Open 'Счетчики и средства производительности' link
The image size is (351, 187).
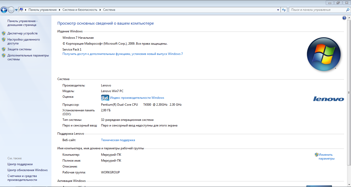(x=22, y=178)
